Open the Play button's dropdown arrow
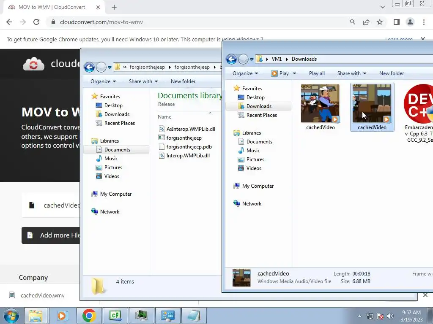 coord(294,73)
